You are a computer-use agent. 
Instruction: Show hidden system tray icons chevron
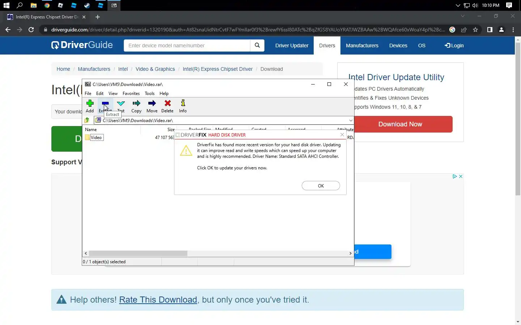458,5
